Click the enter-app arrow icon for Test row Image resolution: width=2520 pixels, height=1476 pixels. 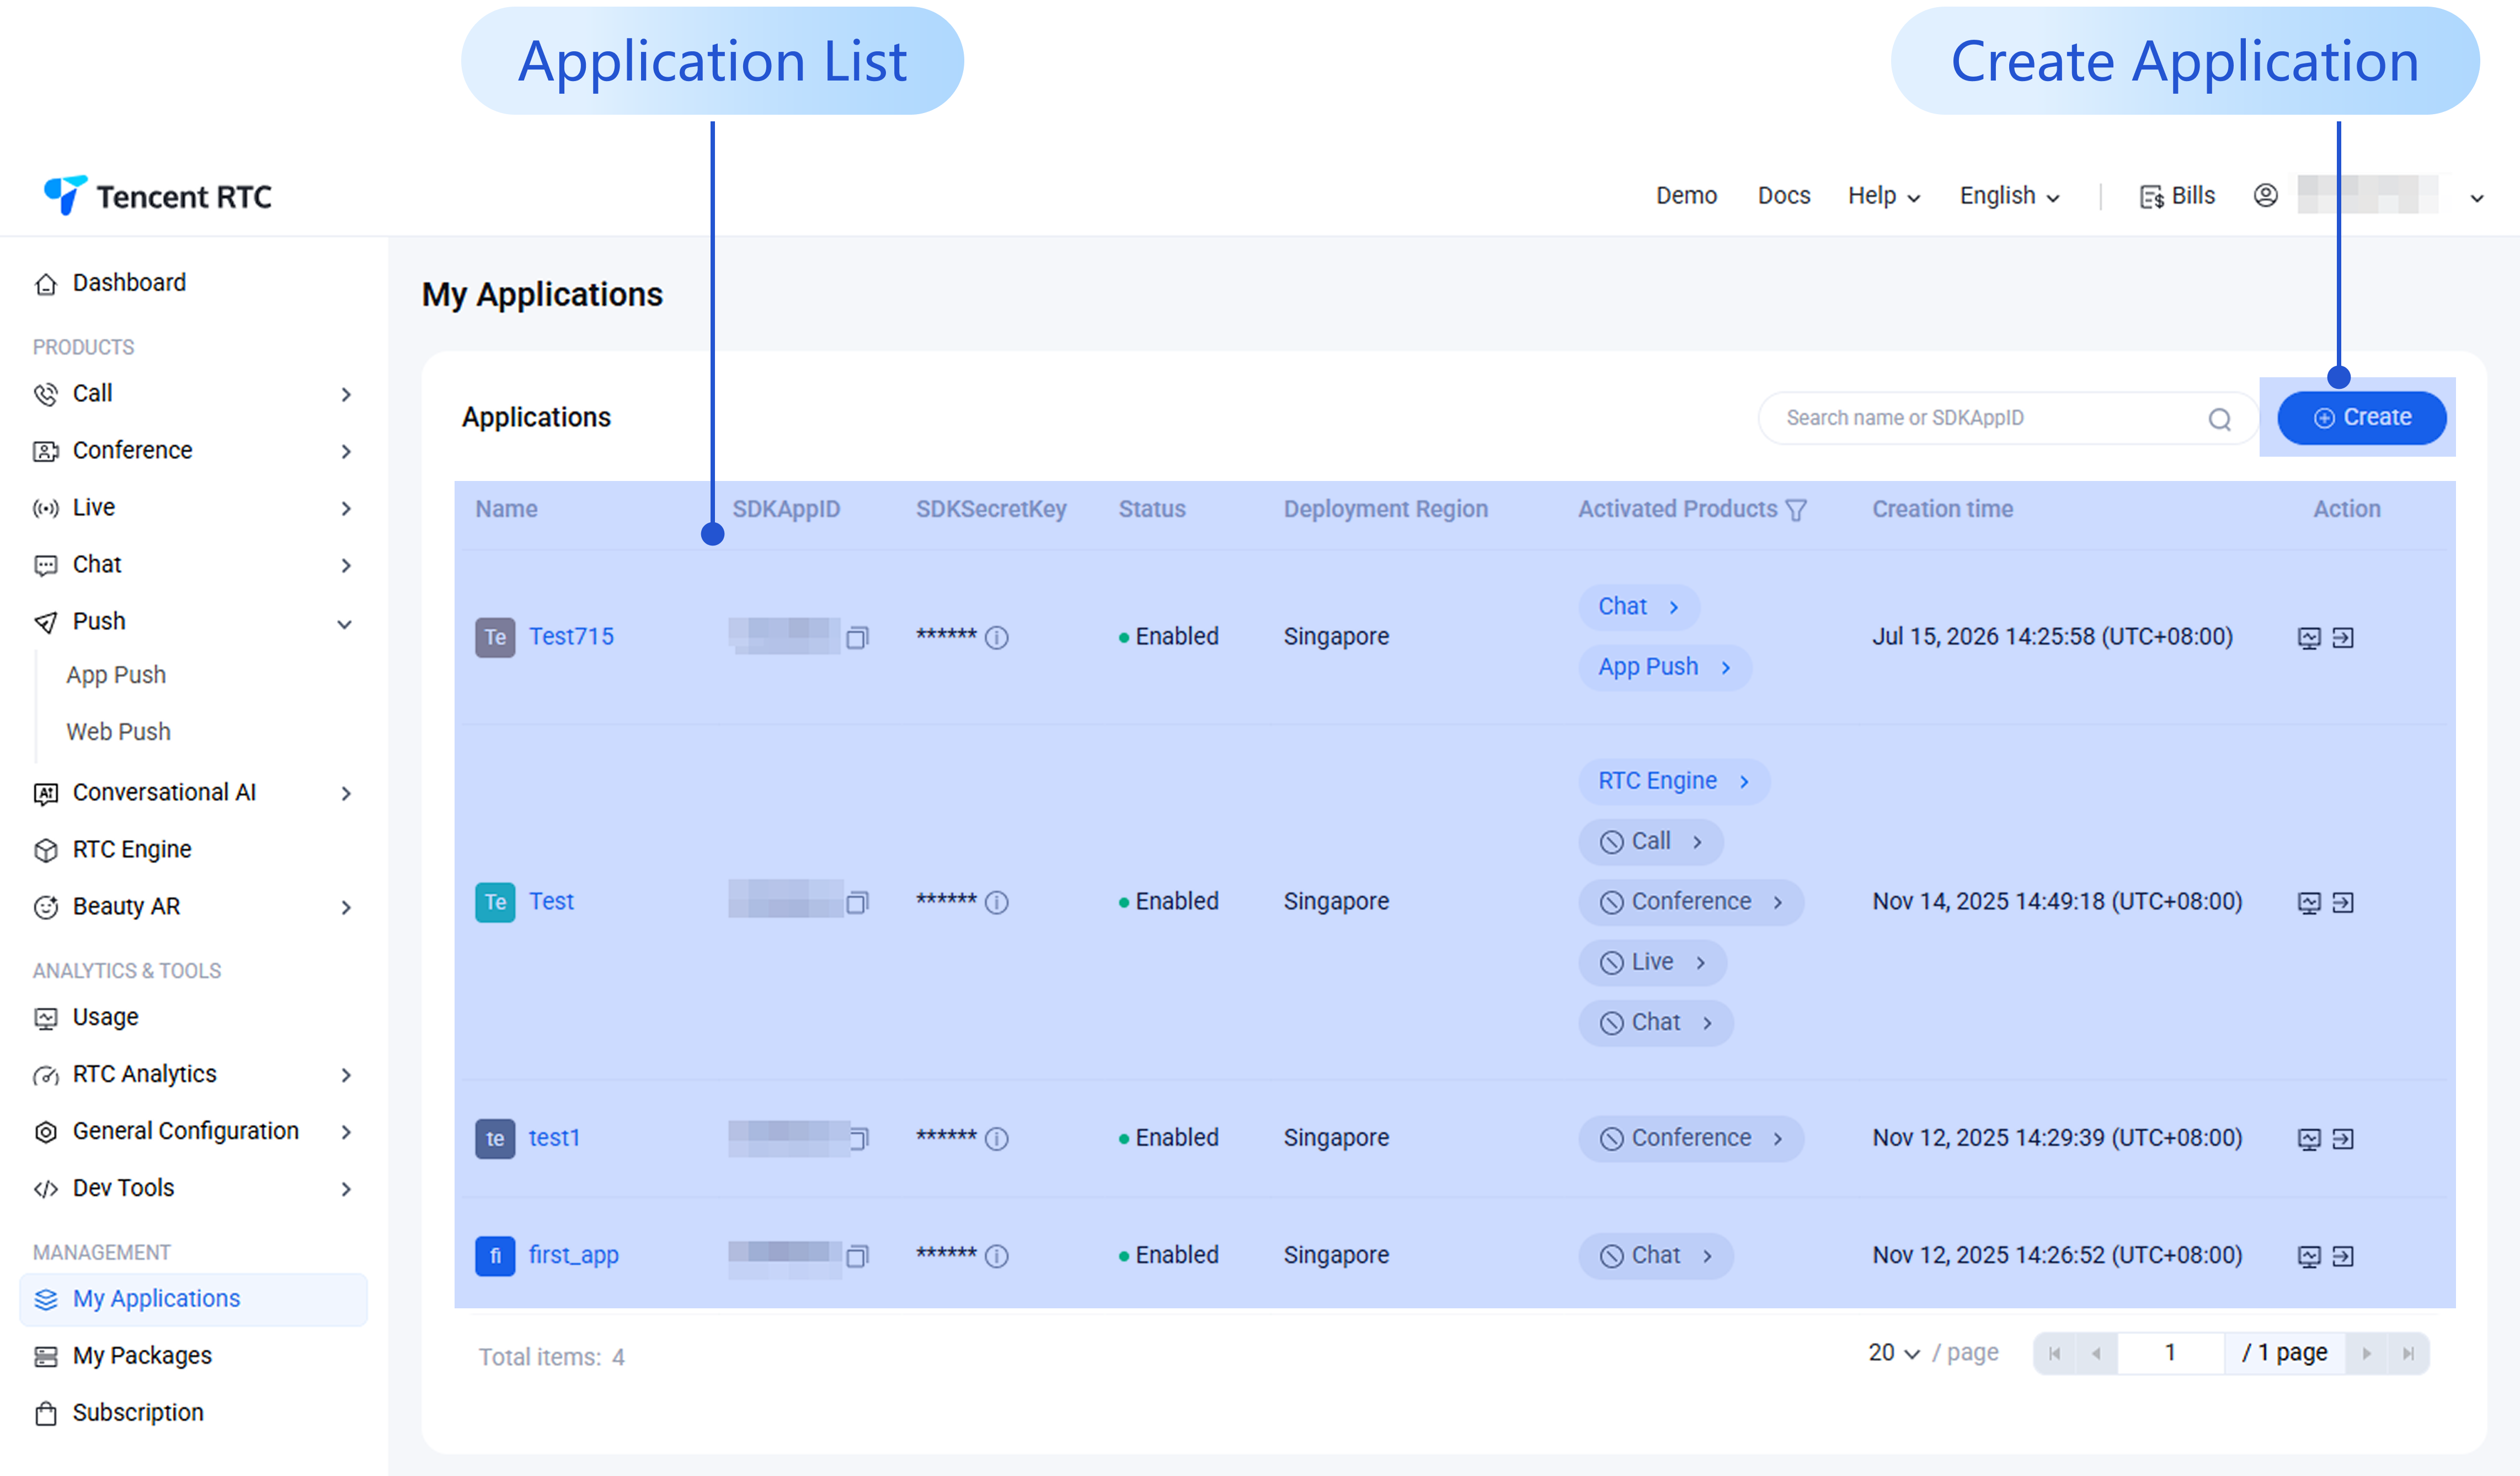point(2343,903)
